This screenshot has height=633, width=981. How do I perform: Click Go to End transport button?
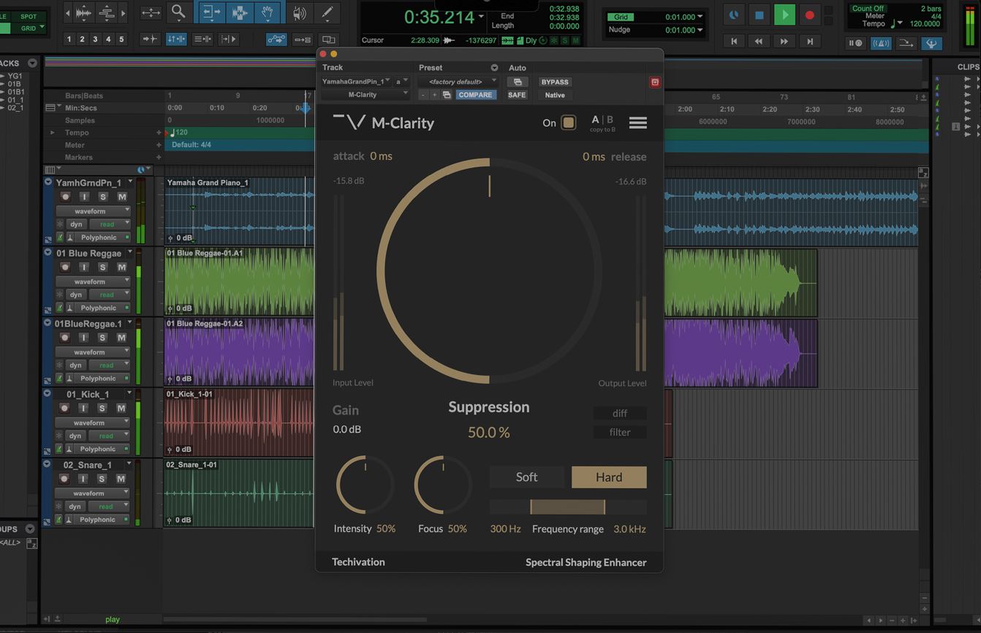tap(810, 42)
